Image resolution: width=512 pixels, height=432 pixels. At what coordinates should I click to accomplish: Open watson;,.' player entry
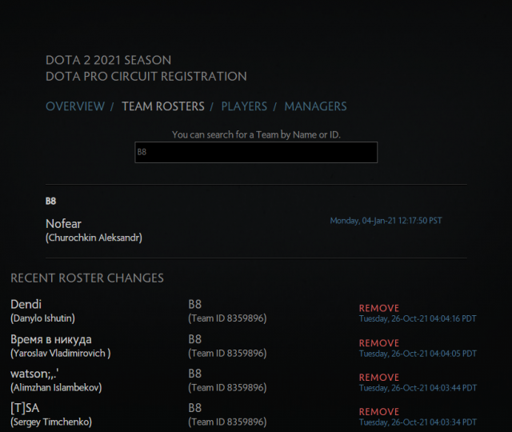[36, 374]
